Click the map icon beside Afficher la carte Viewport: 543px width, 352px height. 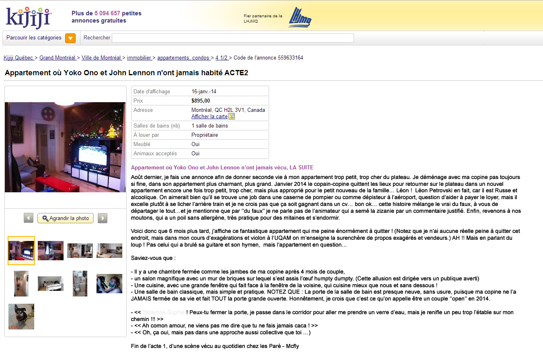[232, 116]
